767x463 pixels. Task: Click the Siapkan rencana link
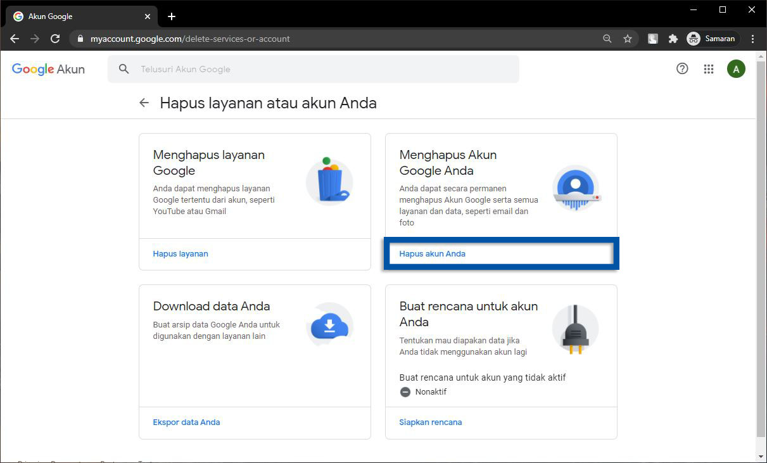point(431,422)
